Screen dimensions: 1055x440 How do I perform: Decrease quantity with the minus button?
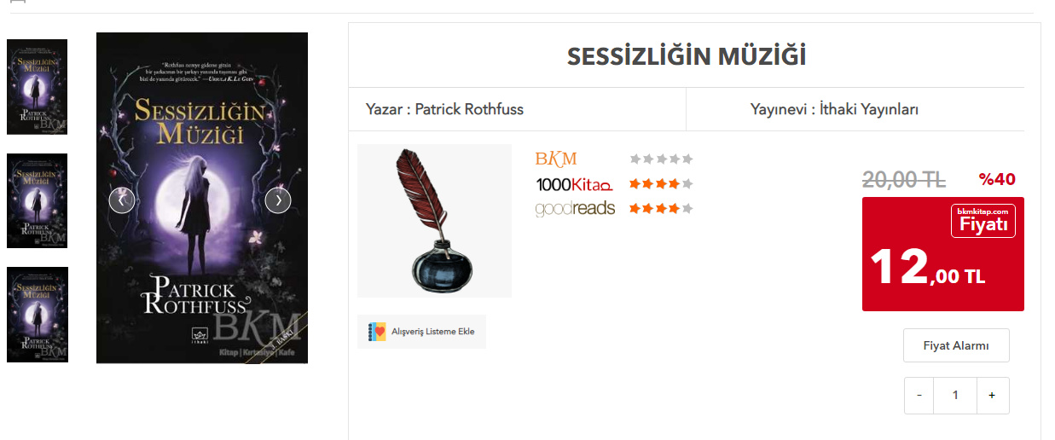tap(919, 396)
